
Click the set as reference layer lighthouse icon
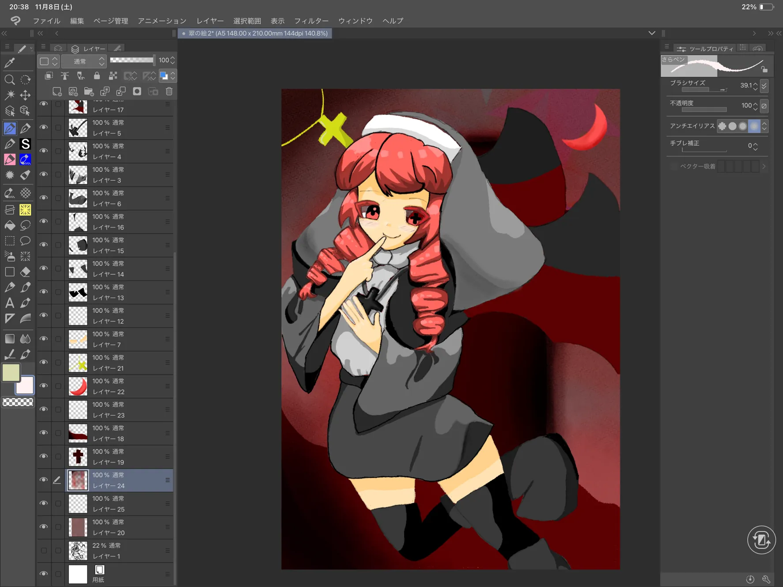65,76
